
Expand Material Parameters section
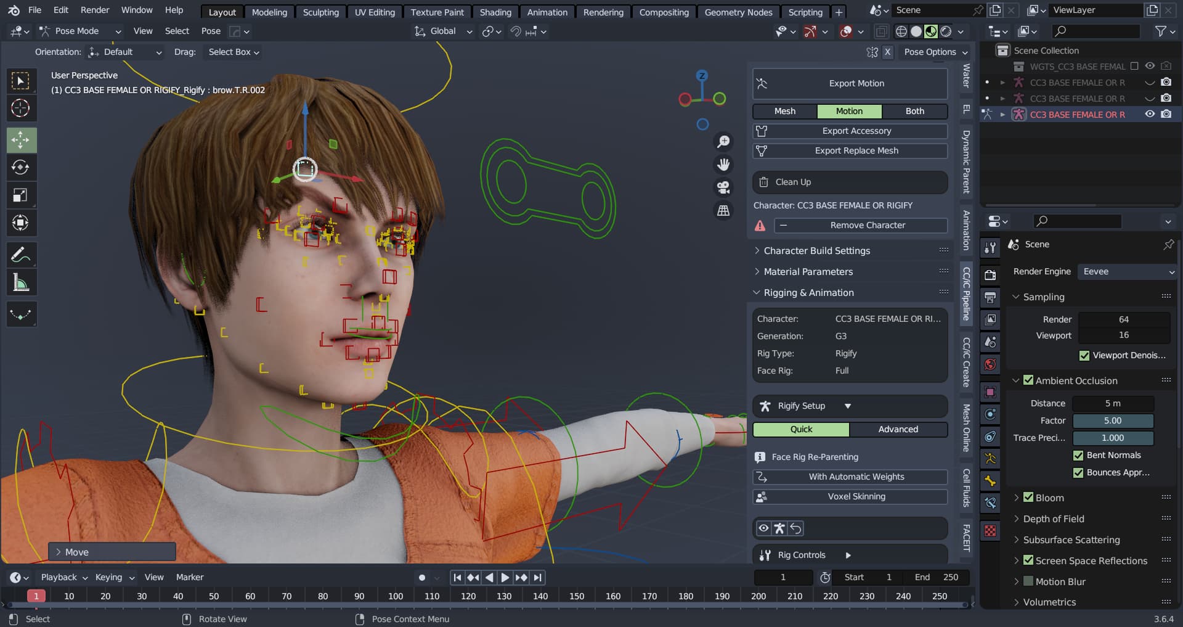(808, 271)
